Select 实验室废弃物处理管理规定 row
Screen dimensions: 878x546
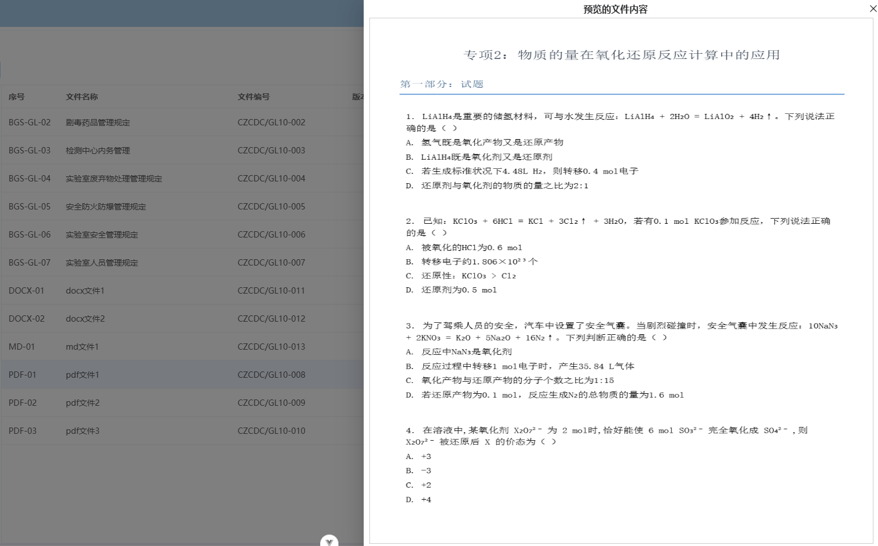tap(113, 179)
